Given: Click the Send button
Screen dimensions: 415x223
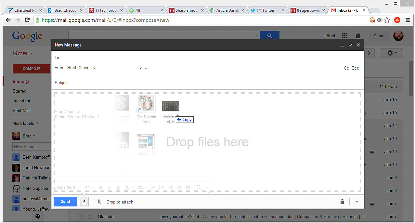Looking at the screenshot, I should pyautogui.click(x=65, y=202).
